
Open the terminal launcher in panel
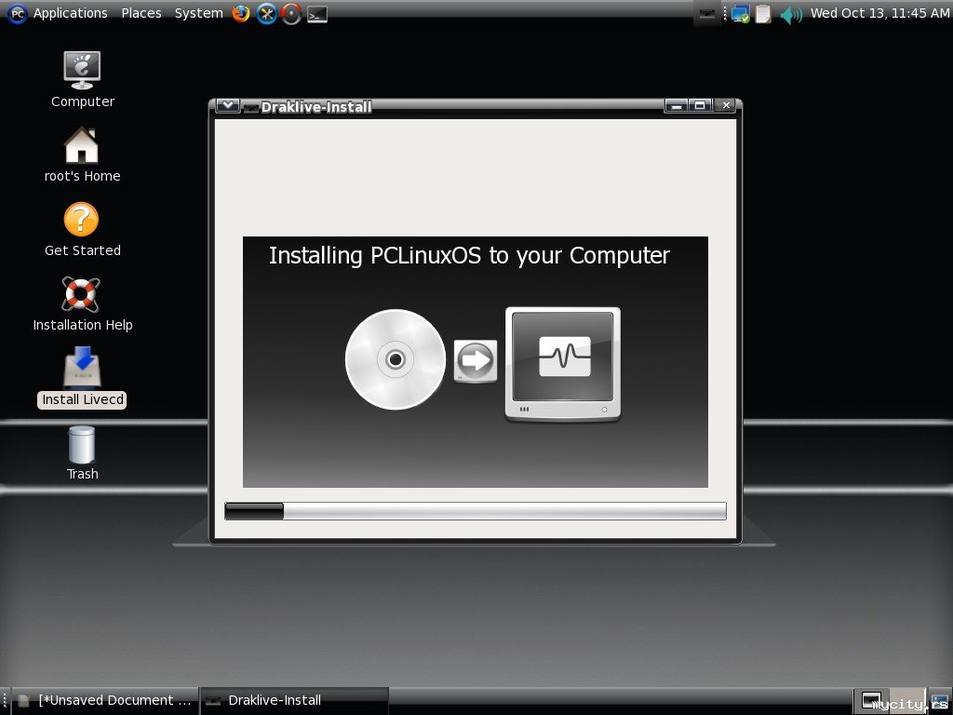[x=317, y=14]
